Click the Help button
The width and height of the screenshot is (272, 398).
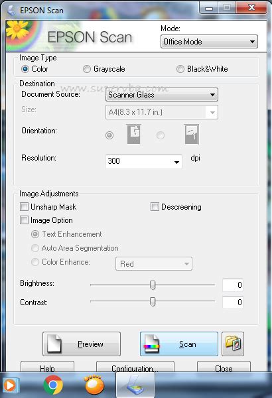[47, 367]
